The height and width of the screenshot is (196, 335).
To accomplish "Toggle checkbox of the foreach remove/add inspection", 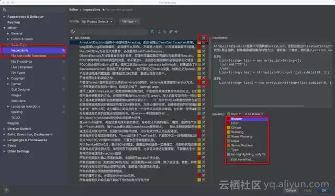I will pyautogui.click(x=204, y=82).
